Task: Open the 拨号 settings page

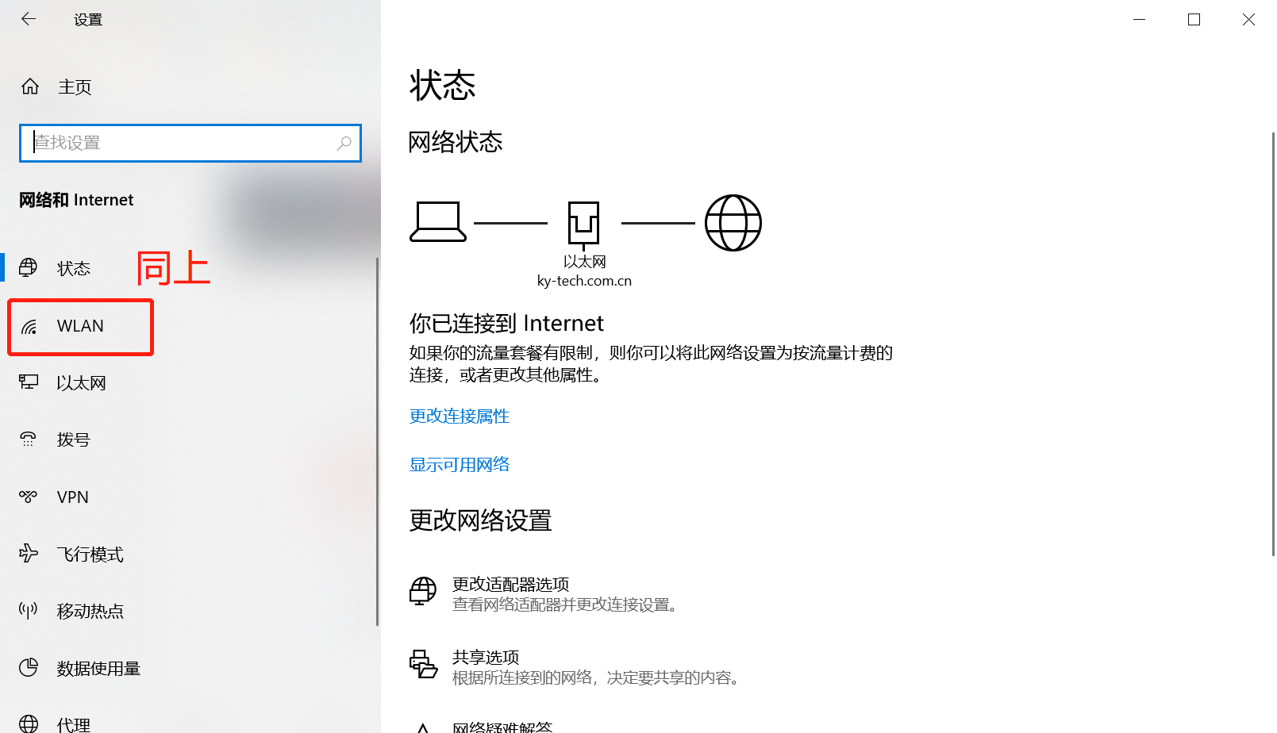Action: 74,439
